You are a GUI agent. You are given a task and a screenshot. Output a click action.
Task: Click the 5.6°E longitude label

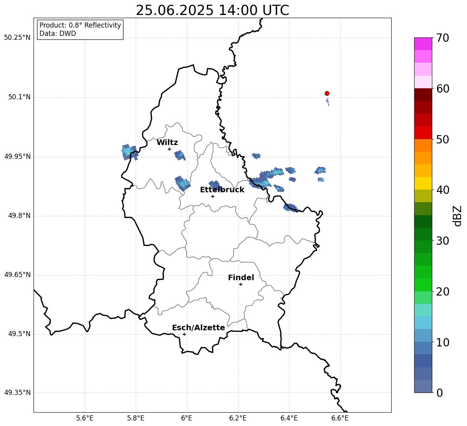[85, 418]
